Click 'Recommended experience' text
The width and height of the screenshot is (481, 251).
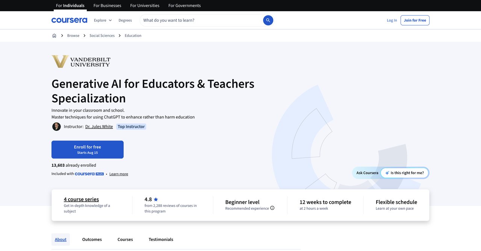pos(247,208)
